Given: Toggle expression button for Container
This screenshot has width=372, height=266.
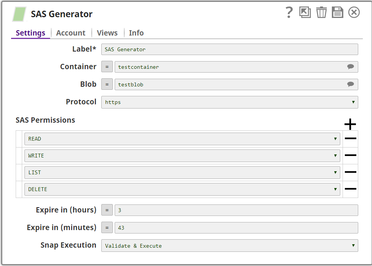Looking at the screenshot, I should 107,67.
